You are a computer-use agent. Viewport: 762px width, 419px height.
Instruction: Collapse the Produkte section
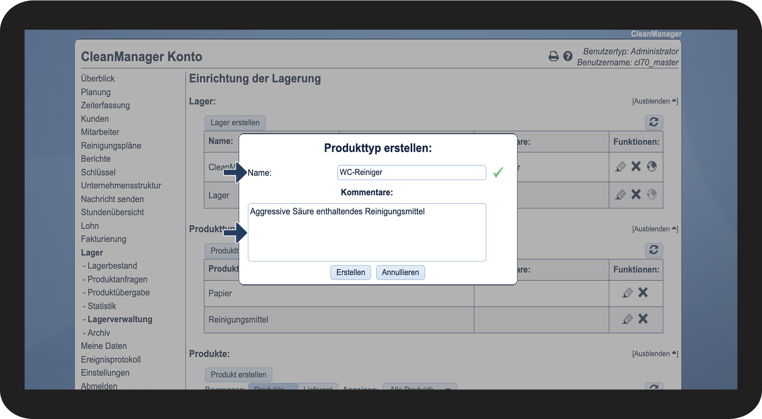tap(655, 354)
